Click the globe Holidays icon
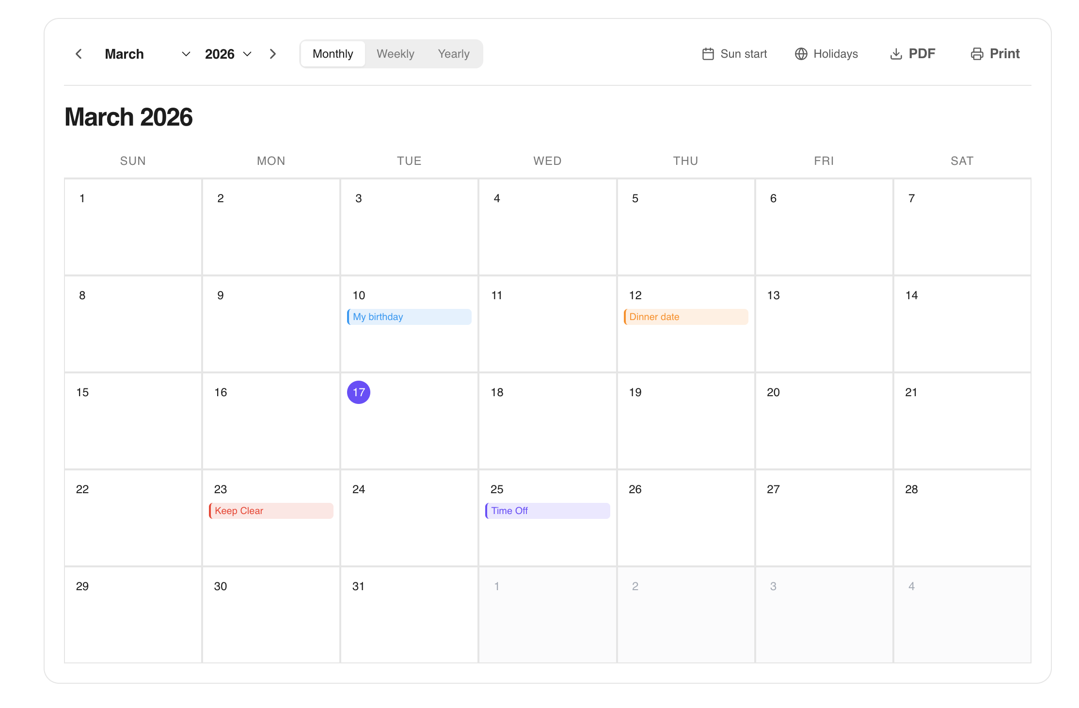The image size is (1079, 708). [801, 54]
